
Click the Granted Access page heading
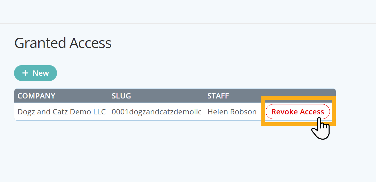click(63, 43)
